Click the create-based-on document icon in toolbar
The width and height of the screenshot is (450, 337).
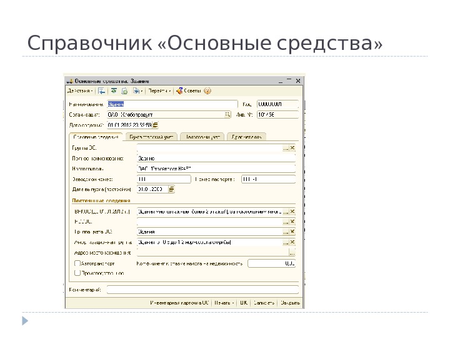click(x=137, y=91)
